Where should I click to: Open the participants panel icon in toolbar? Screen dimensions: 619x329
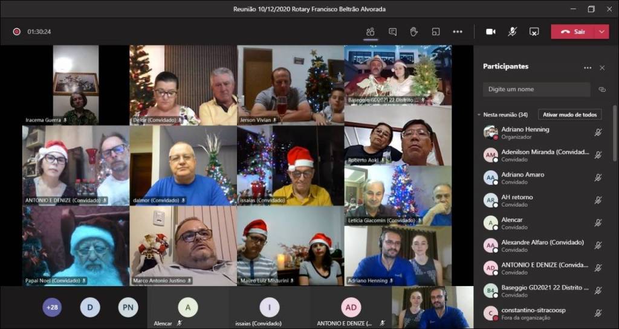pos(370,31)
